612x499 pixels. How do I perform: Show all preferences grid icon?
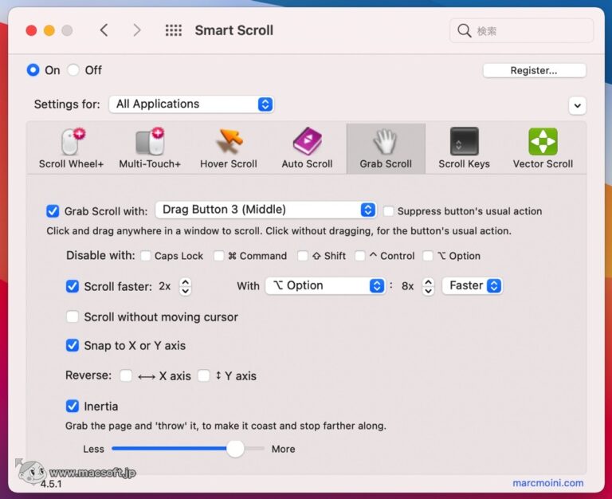[x=173, y=30]
